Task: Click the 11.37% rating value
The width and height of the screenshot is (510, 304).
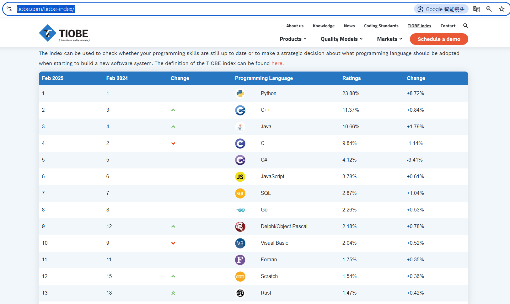Action: click(351, 110)
